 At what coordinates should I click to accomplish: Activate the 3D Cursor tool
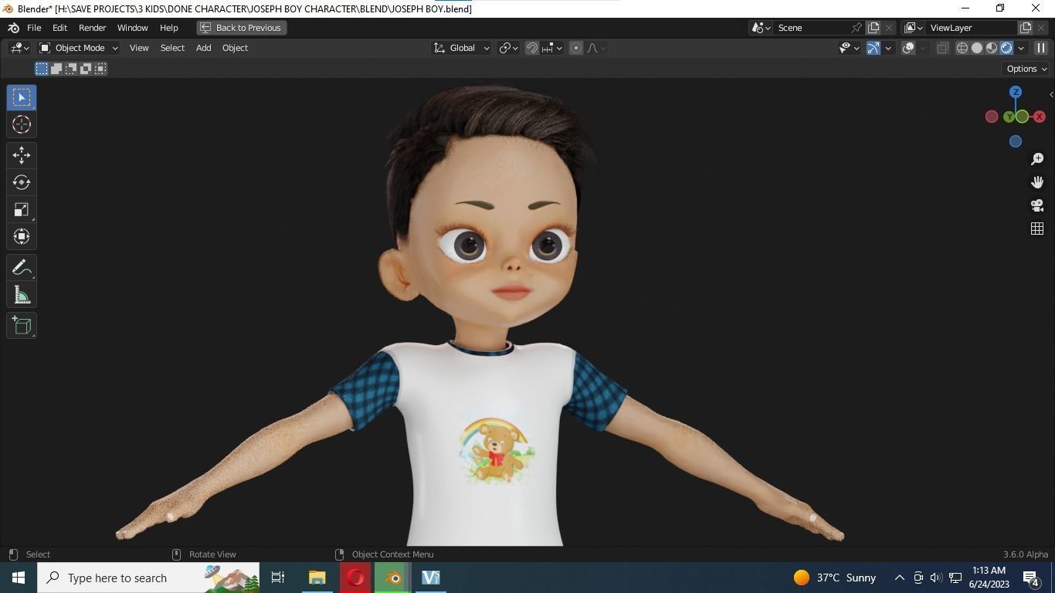(22, 124)
